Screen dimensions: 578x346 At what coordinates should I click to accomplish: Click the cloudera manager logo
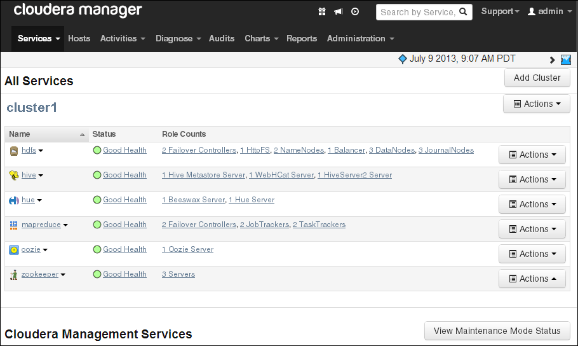77,10
